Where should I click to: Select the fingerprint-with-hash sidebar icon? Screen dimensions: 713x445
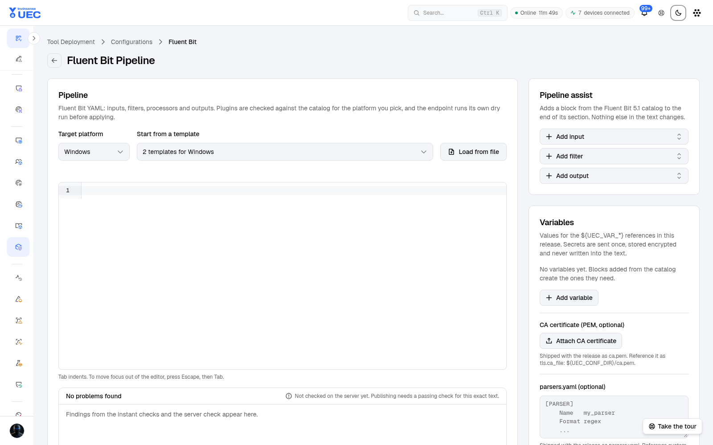(19, 183)
